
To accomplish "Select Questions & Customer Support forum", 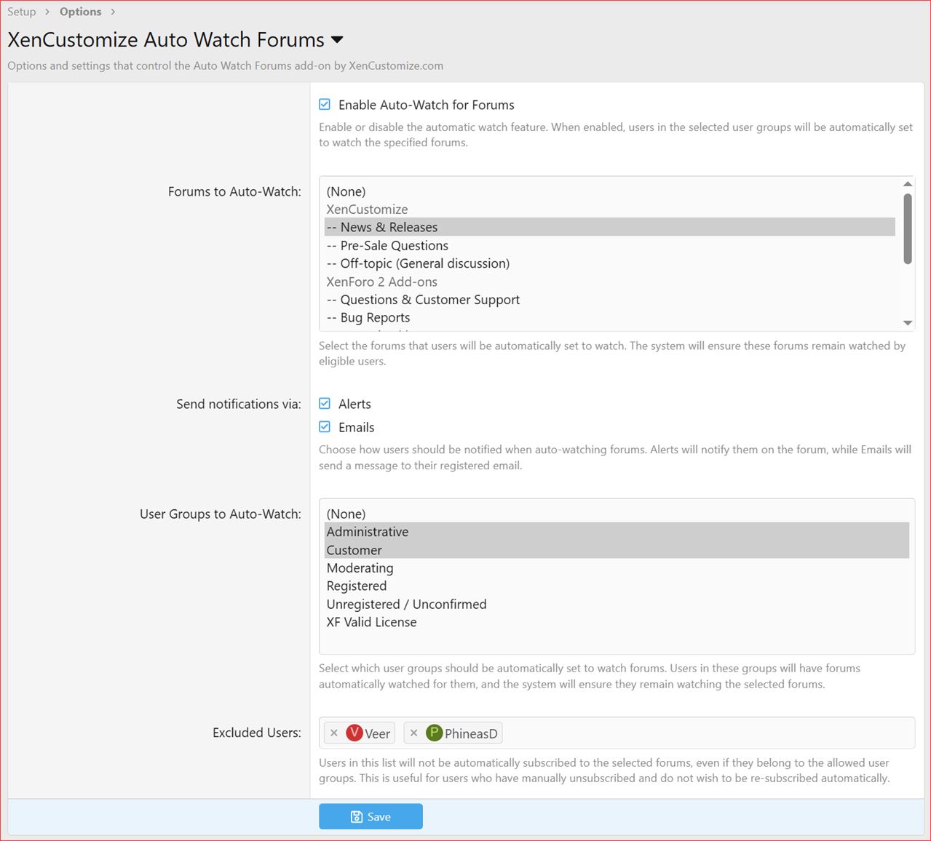I will coord(610,300).
